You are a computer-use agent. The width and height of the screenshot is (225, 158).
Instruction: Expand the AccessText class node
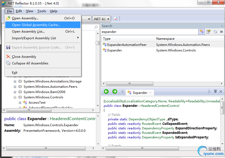click(x=20, y=103)
